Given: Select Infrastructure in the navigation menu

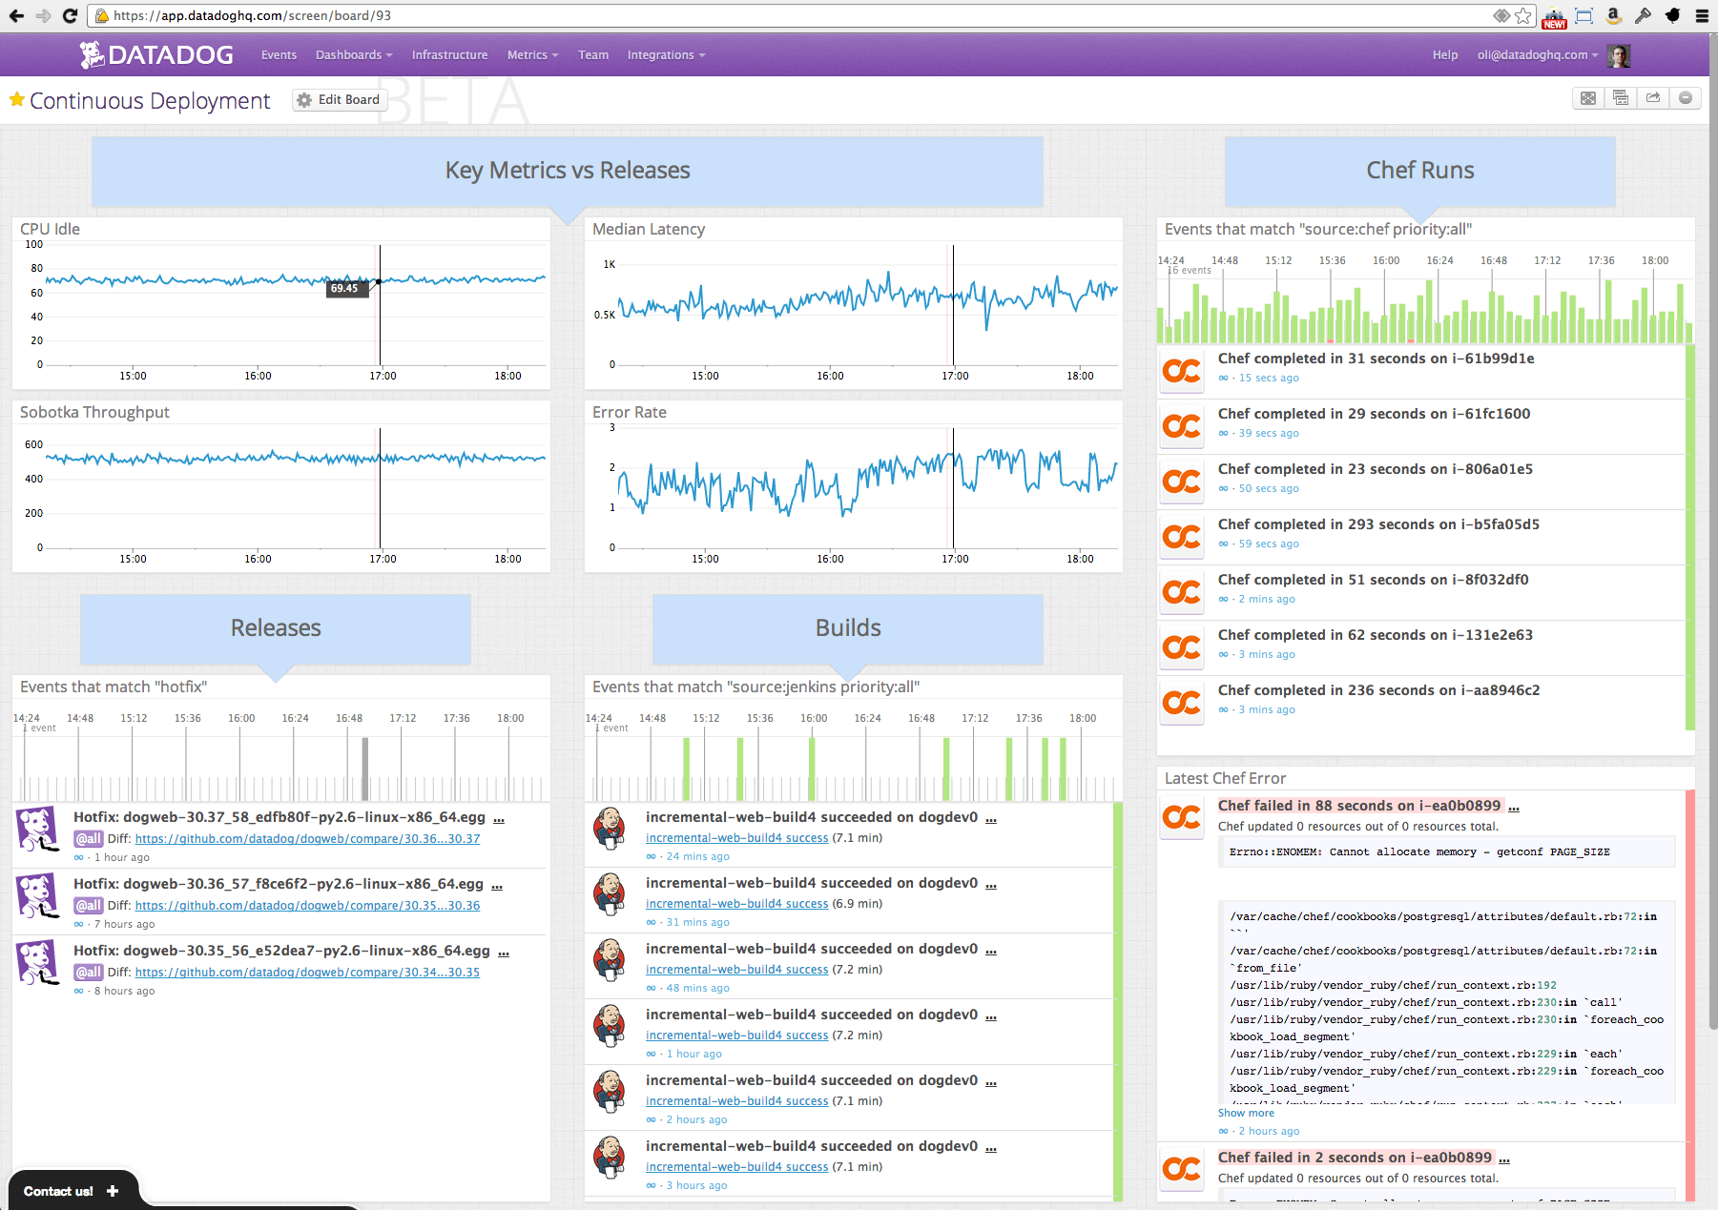Looking at the screenshot, I should coord(449,54).
